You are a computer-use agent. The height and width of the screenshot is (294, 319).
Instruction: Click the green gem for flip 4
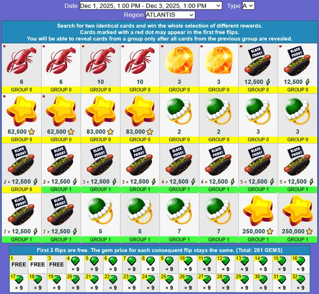tap(76, 261)
